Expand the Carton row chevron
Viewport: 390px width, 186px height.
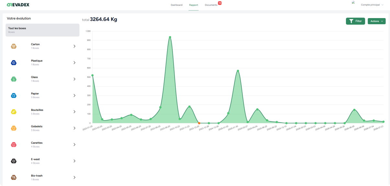pyautogui.click(x=74, y=46)
